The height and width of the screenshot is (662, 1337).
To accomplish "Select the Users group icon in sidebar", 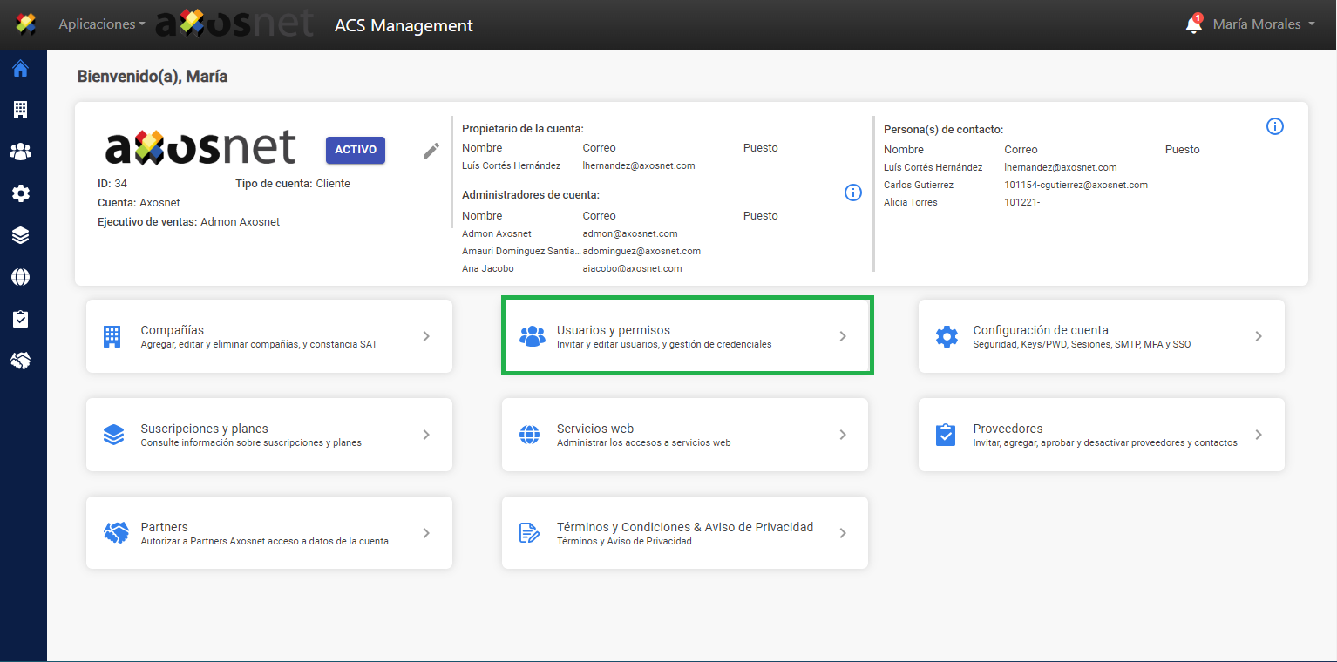I will (21, 152).
